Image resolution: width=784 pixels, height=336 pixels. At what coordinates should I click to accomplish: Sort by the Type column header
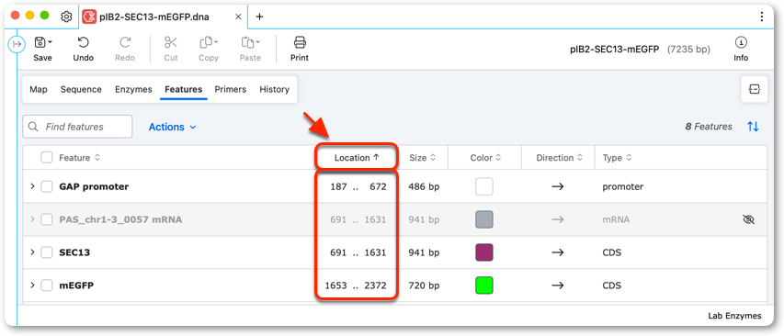pos(617,158)
